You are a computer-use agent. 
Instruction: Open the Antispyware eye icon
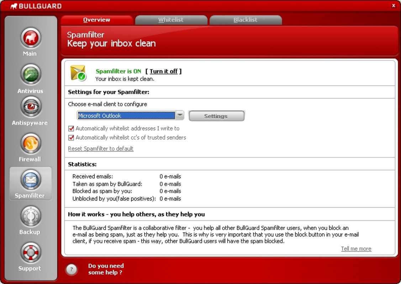pos(31,106)
